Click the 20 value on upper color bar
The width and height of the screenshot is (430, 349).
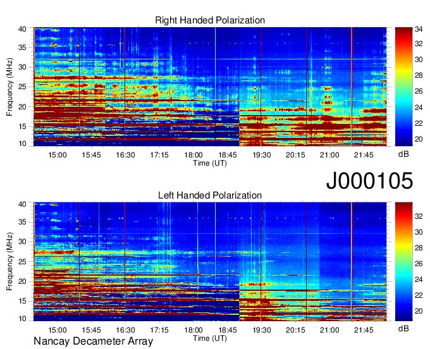pyautogui.click(x=419, y=139)
